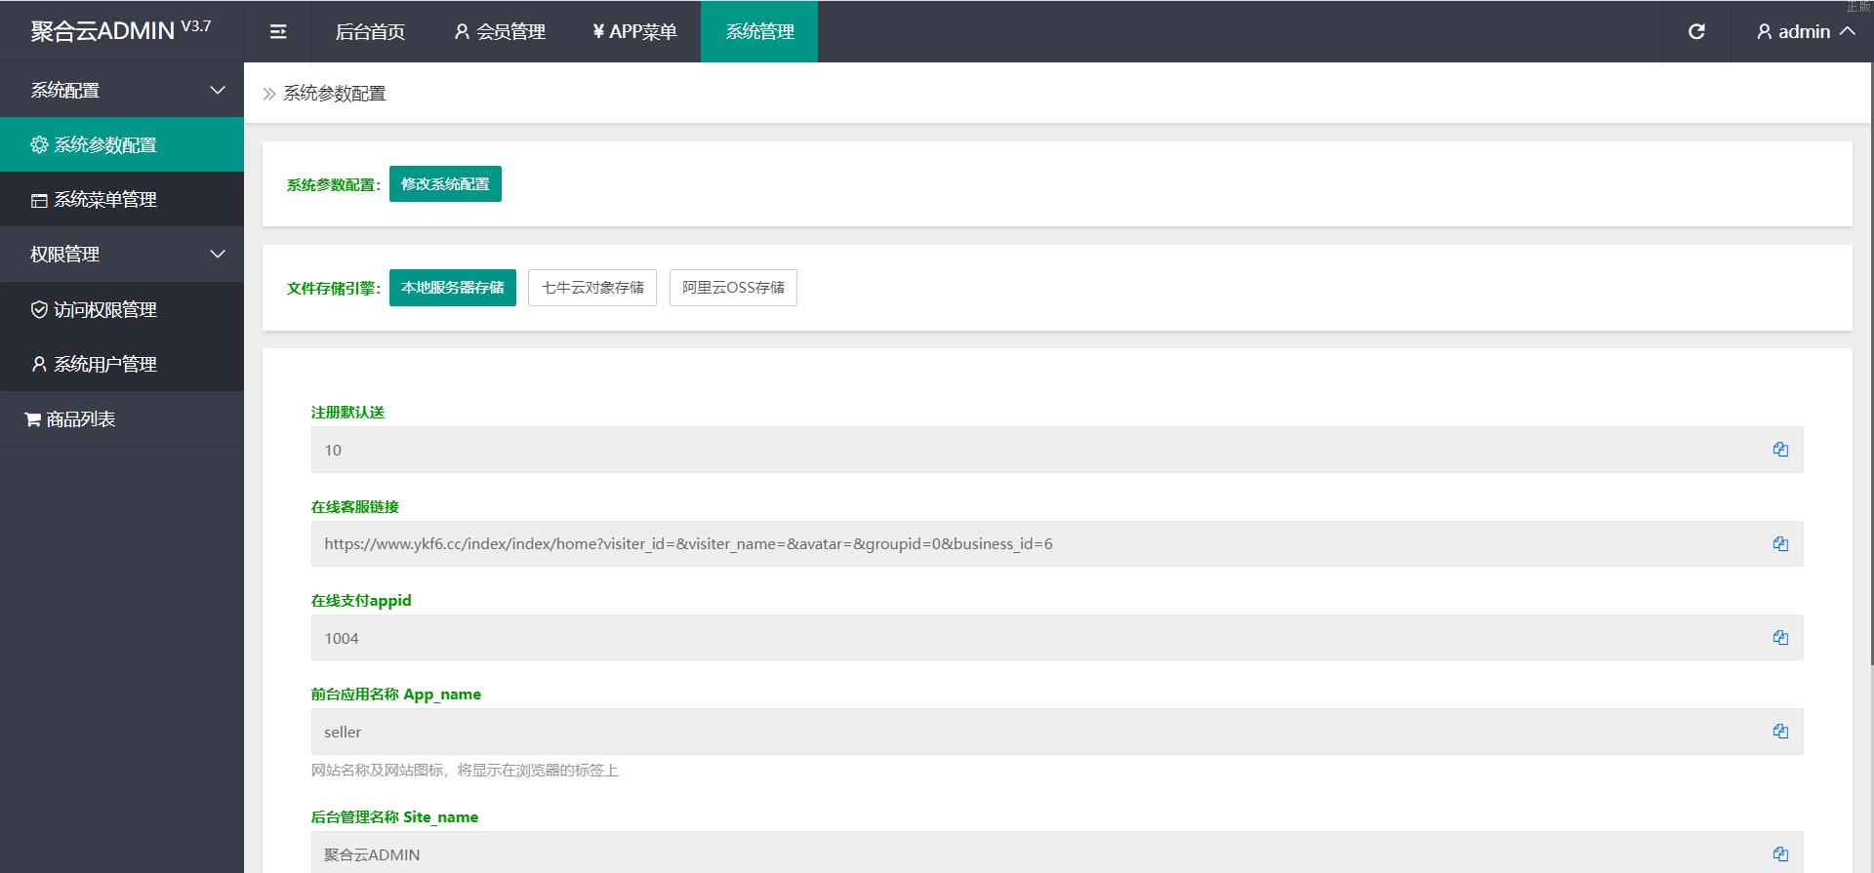Open 系统菜单管理 in the sidebar
The height and width of the screenshot is (873, 1874).
pos(104,200)
